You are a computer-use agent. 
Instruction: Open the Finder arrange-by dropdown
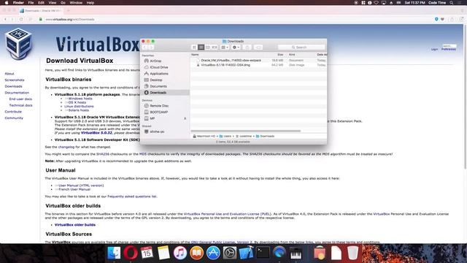225,47
